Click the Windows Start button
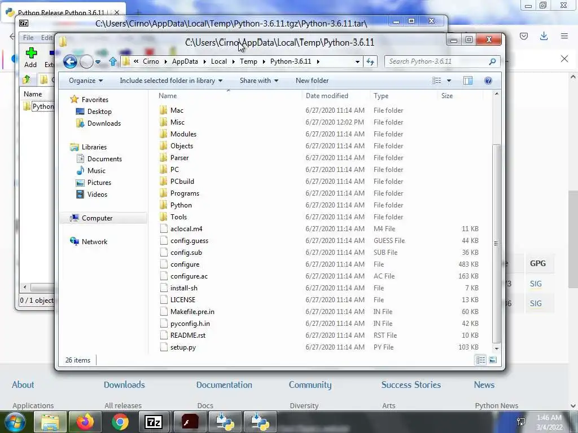 click(15, 422)
